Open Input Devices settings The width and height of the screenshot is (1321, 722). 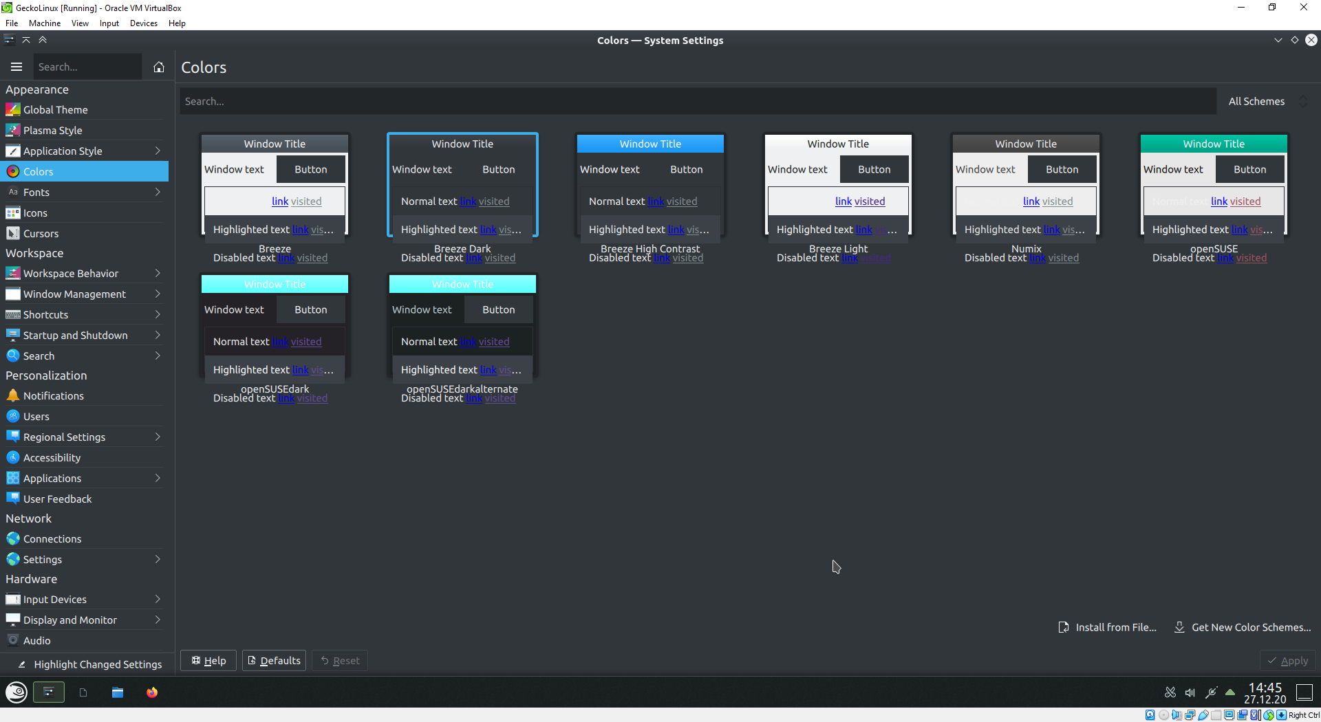pyautogui.click(x=84, y=600)
